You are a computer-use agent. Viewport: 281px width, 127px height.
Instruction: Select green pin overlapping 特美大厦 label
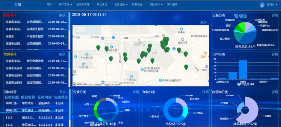(x=106, y=49)
